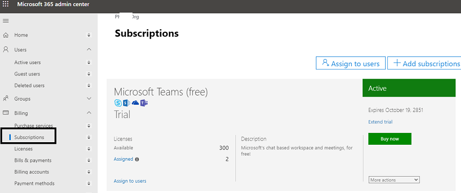This screenshot has width=461, height=193.
Task: Open Payment methods page
Action: 34,183
